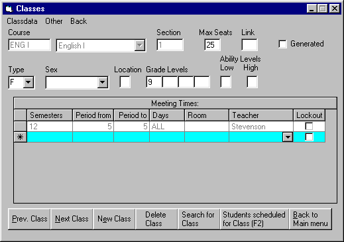
Task: Minimize the Classes window
Action: tap(312, 9)
